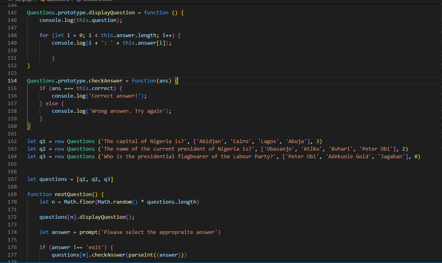Click the highlighted opening brace on line 154
442x263 pixels.
coord(176,81)
